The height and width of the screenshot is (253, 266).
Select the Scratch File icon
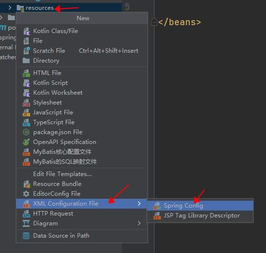[x=26, y=51]
